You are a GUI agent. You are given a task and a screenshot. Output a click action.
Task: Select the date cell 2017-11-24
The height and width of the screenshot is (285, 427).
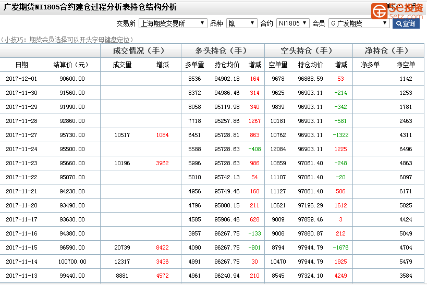coord(21,149)
